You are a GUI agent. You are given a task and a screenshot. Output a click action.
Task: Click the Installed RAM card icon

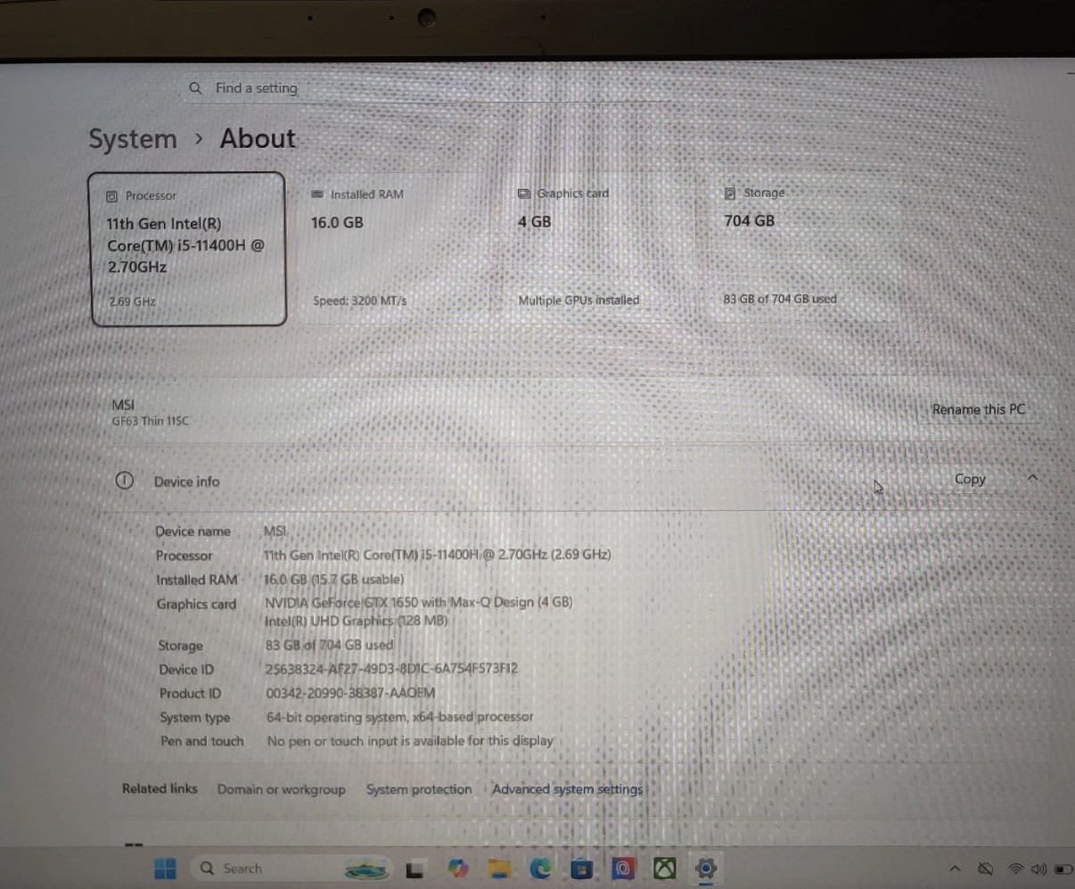coord(317,194)
